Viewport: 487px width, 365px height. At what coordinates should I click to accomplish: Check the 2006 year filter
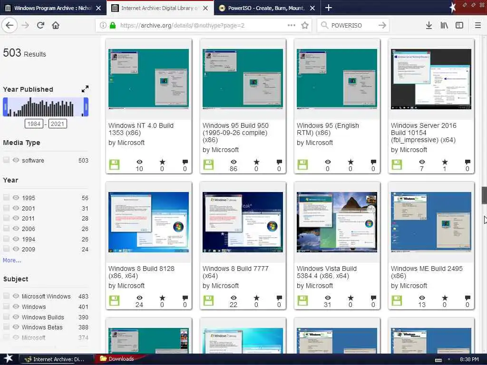6,229
